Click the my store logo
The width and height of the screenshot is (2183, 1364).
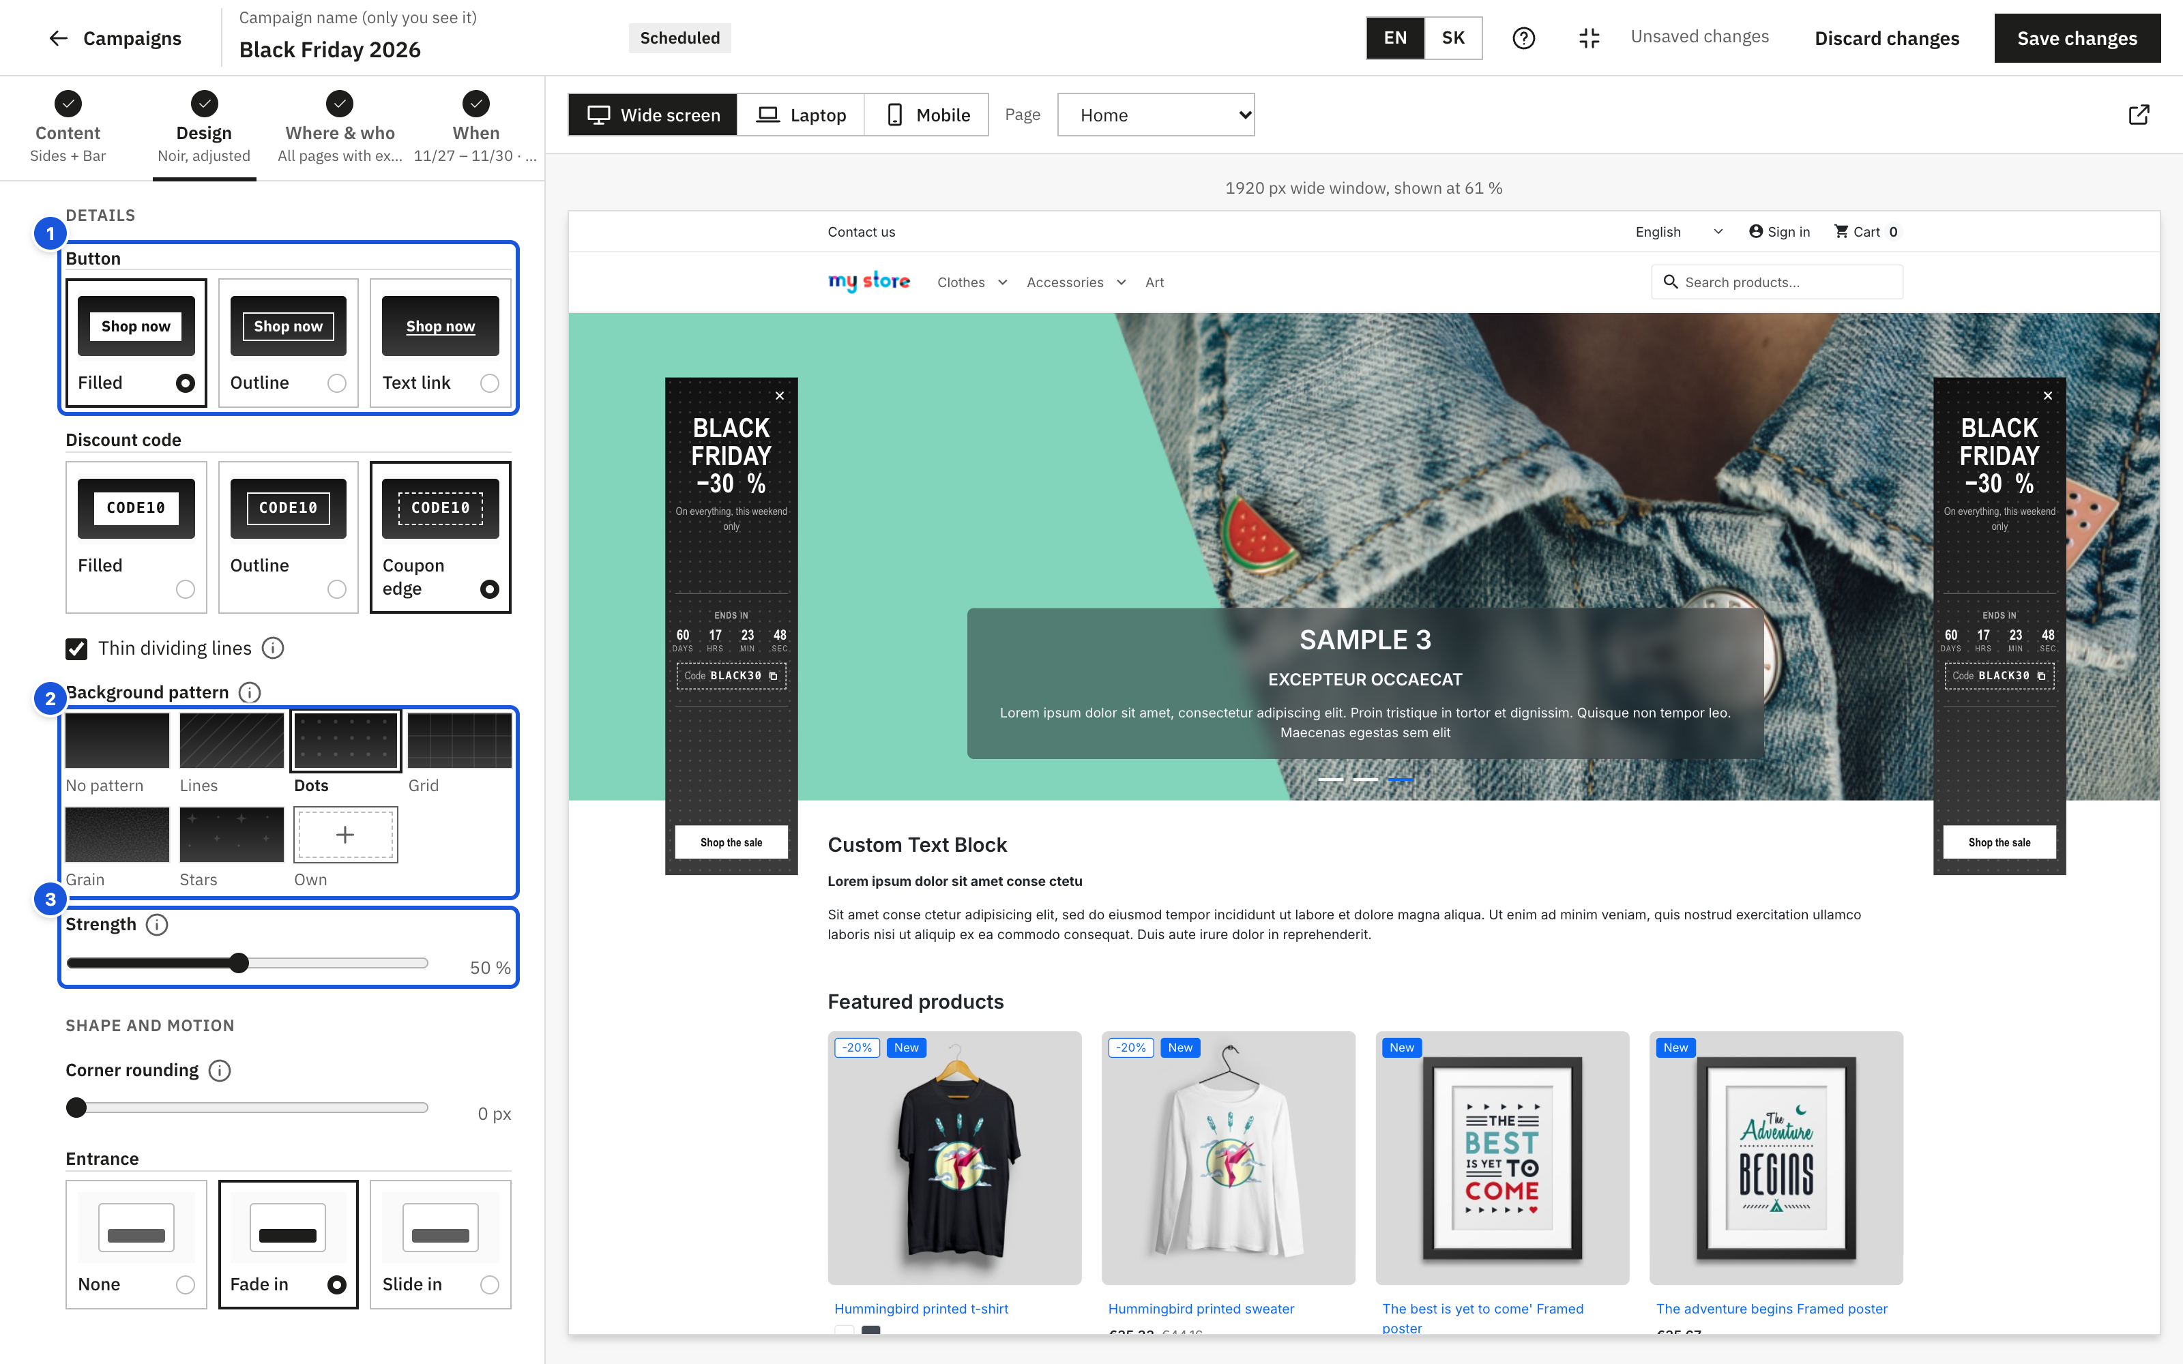click(x=868, y=282)
